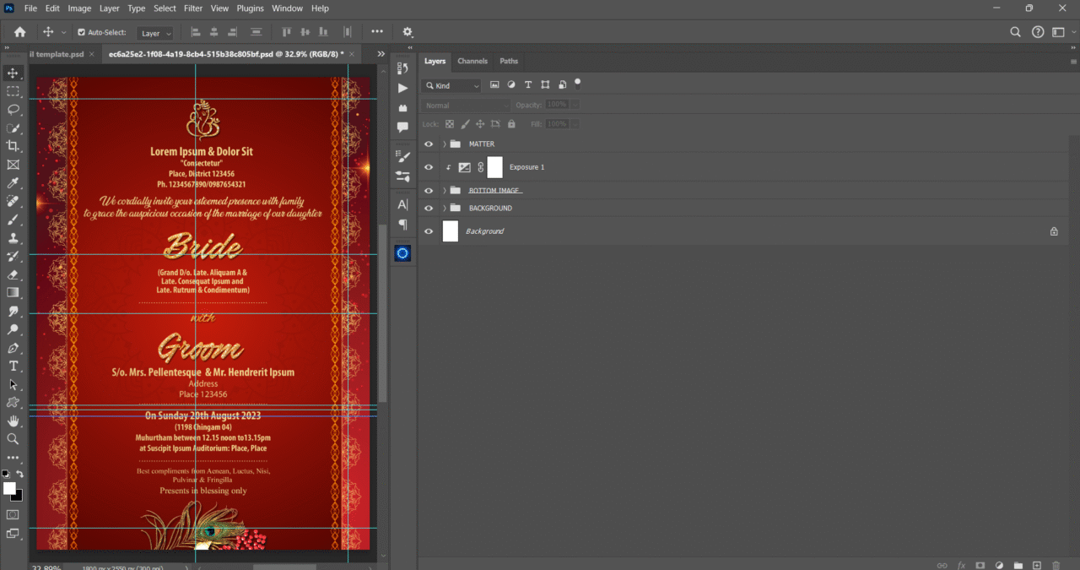
Task: Switch to the Channels tab
Action: pyautogui.click(x=472, y=61)
